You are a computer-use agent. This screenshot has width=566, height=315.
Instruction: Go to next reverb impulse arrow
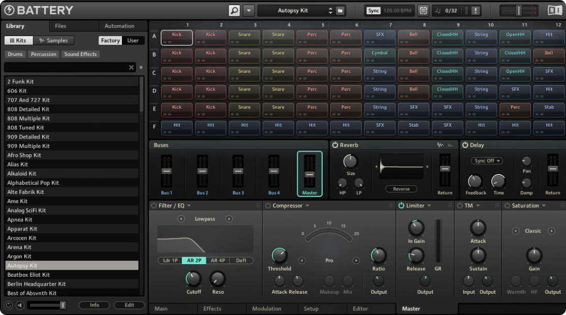tap(427, 167)
